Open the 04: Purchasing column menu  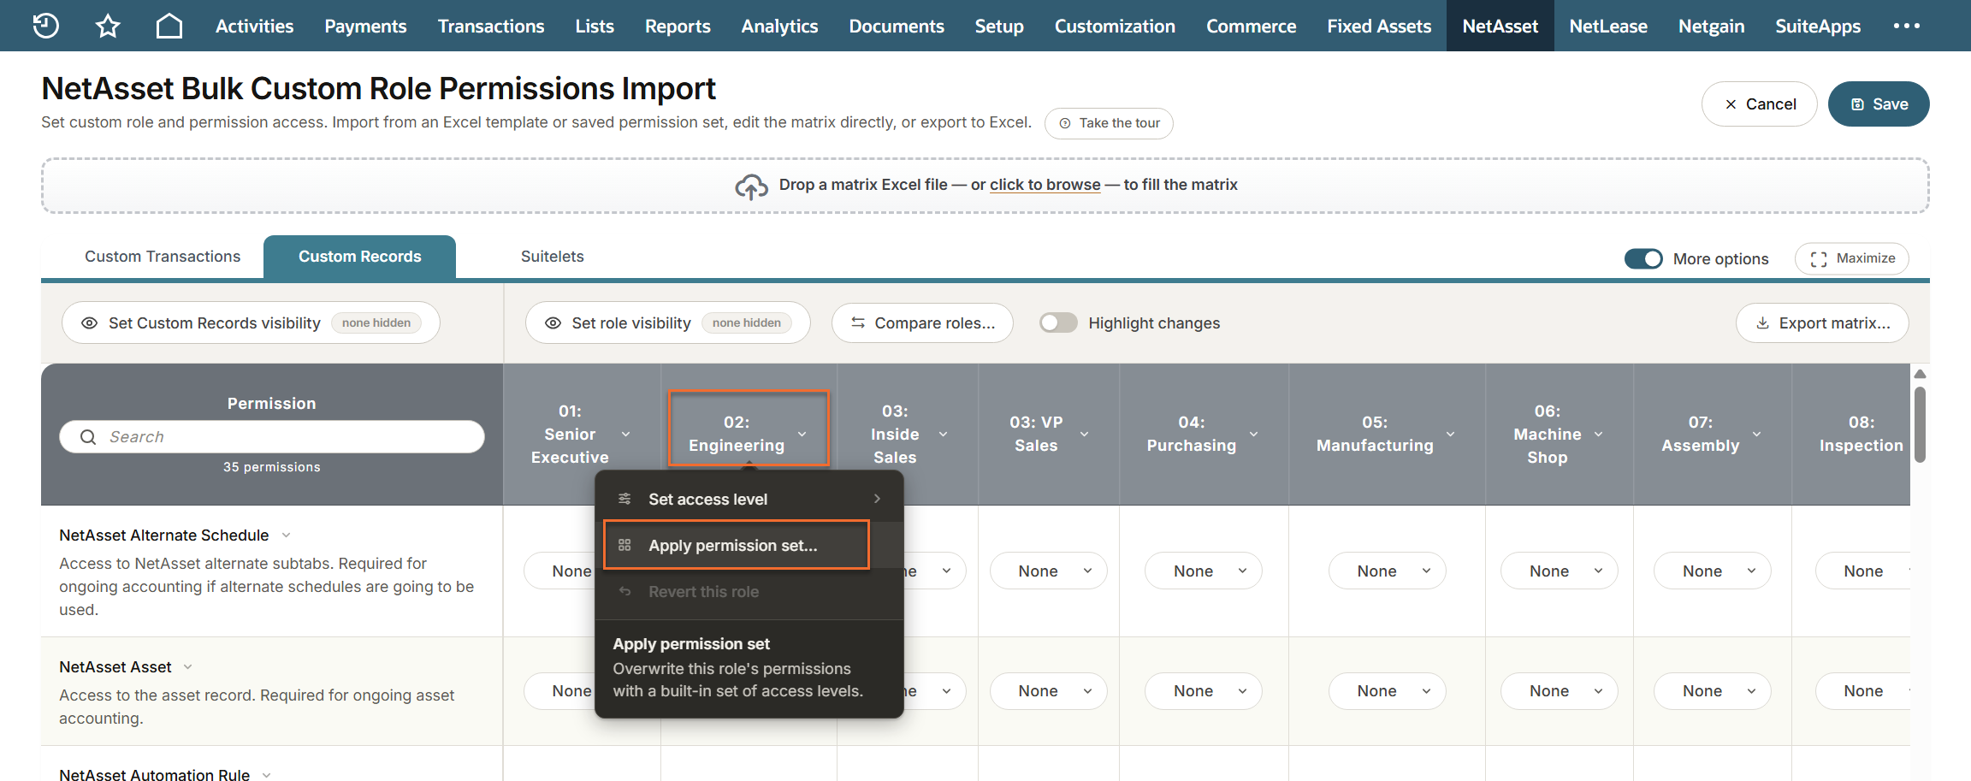pyautogui.click(x=1253, y=435)
